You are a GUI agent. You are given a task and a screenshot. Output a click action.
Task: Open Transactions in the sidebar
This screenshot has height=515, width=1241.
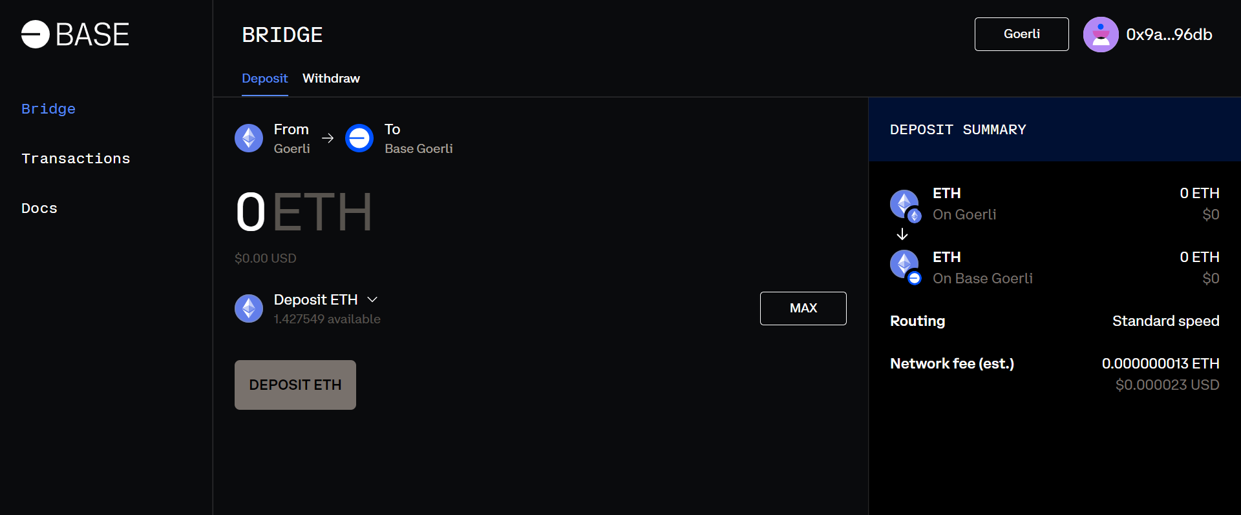click(76, 159)
